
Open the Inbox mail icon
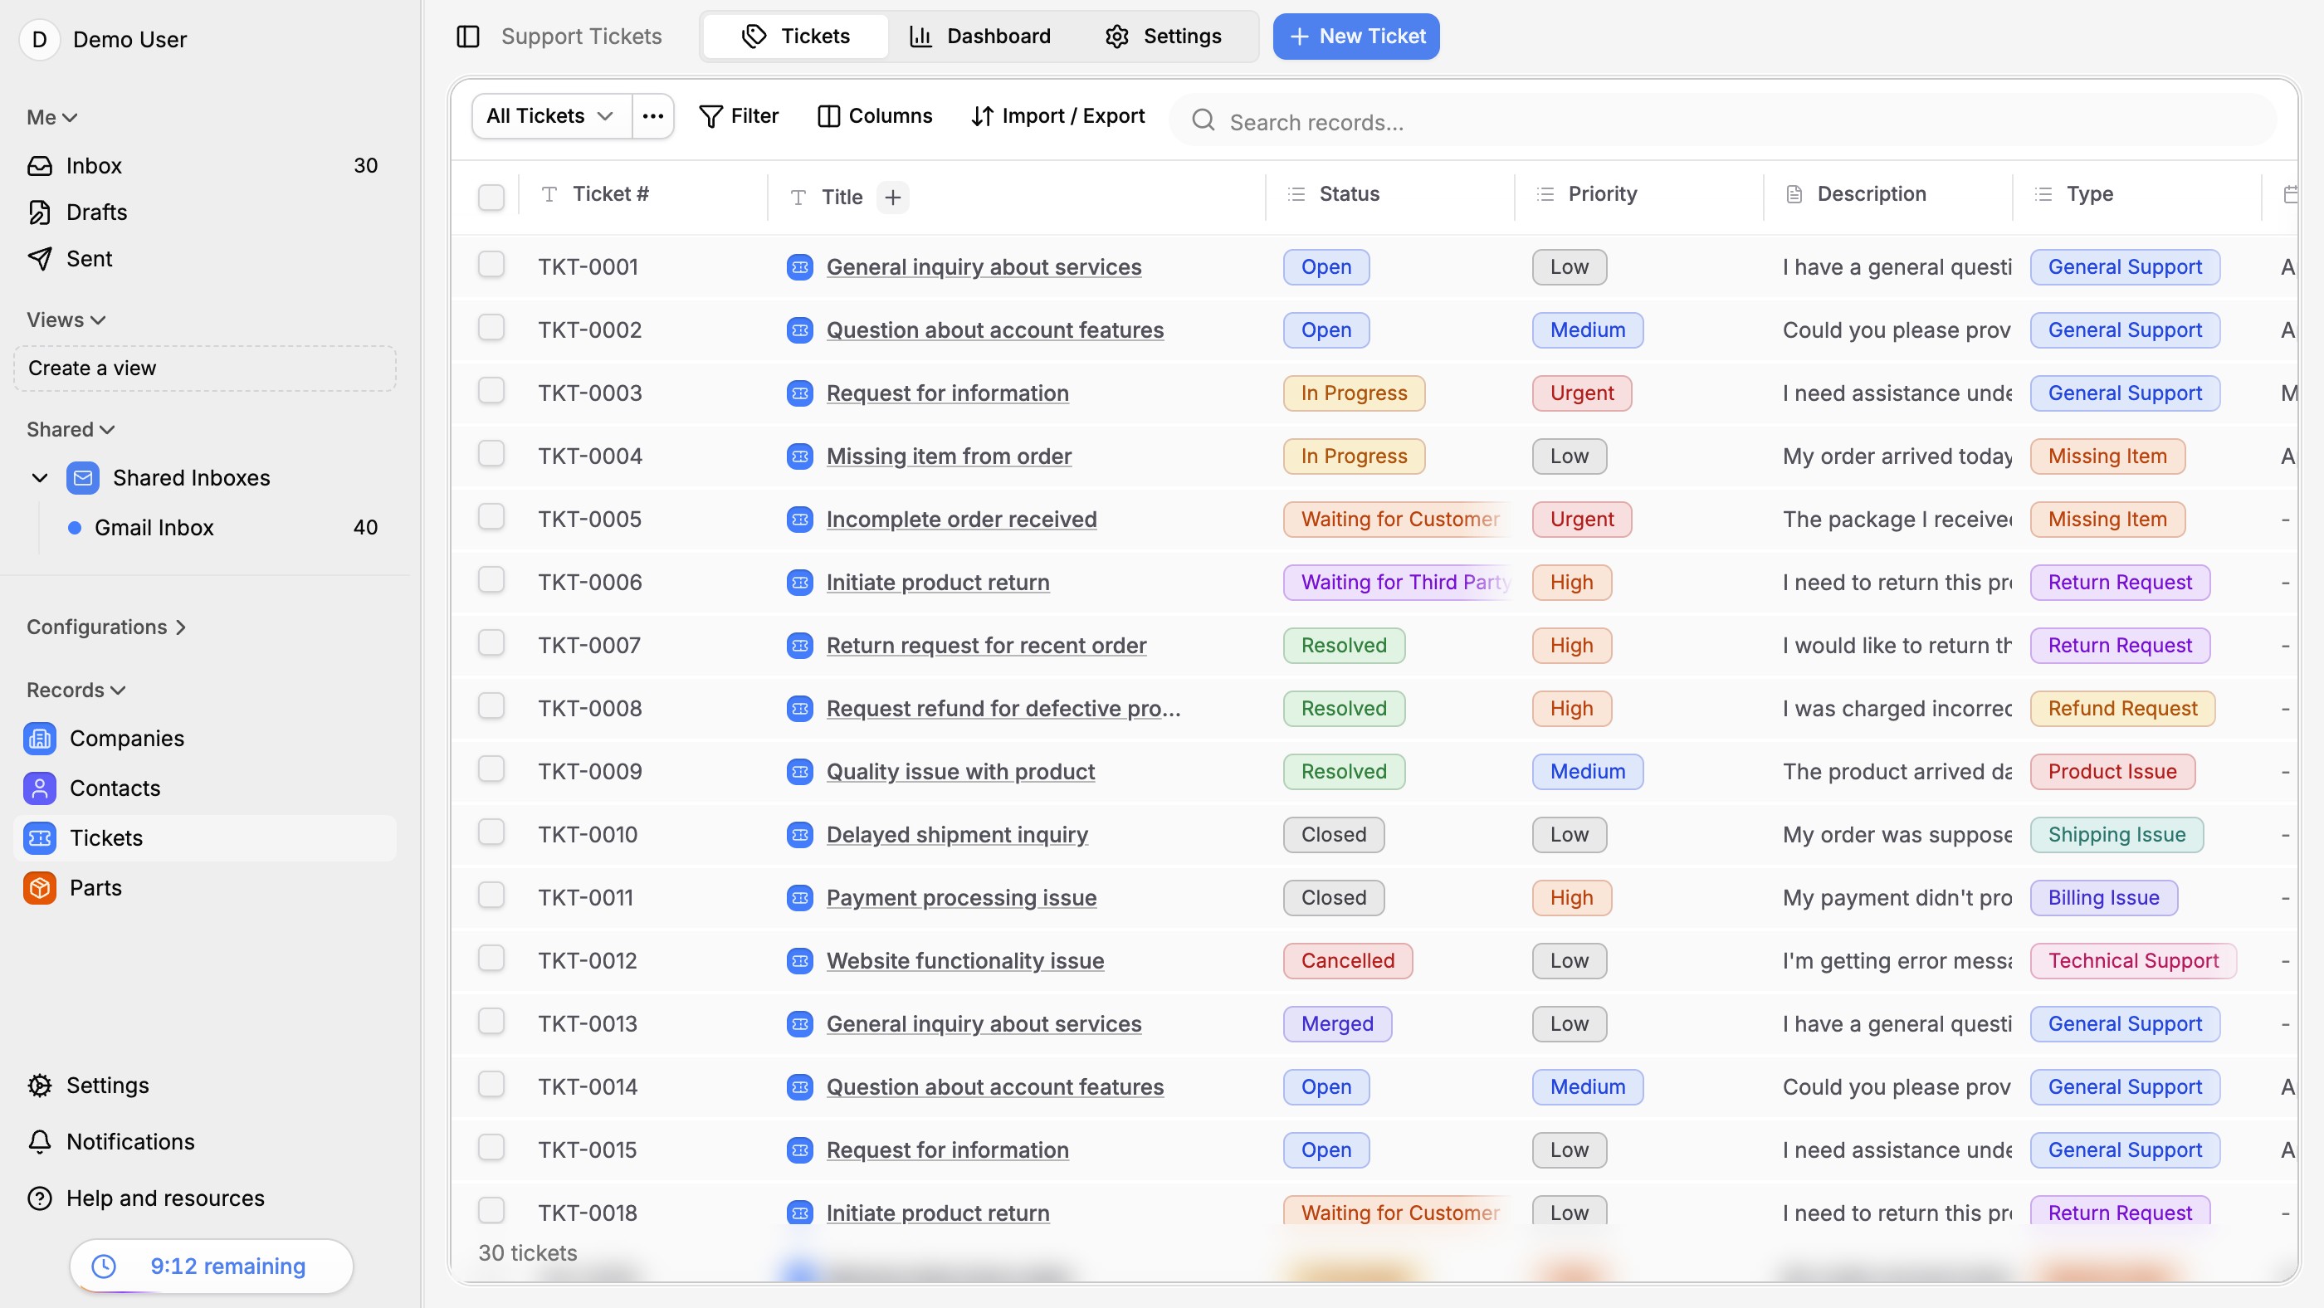pos(40,166)
